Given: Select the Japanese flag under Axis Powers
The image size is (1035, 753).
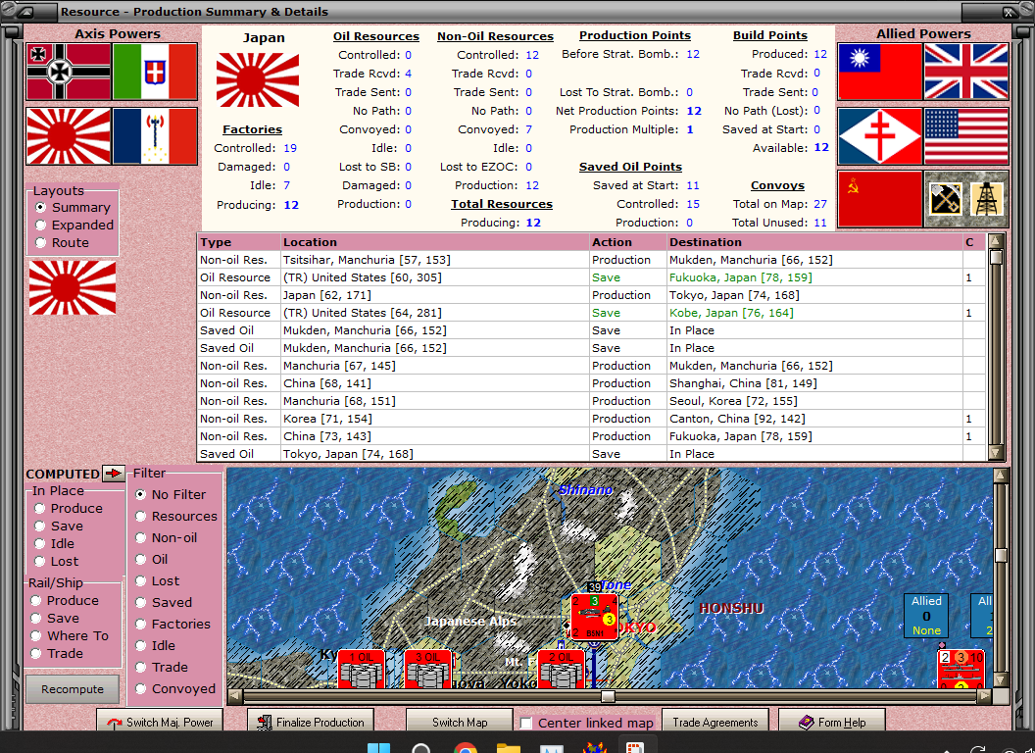Looking at the screenshot, I should (69, 136).
